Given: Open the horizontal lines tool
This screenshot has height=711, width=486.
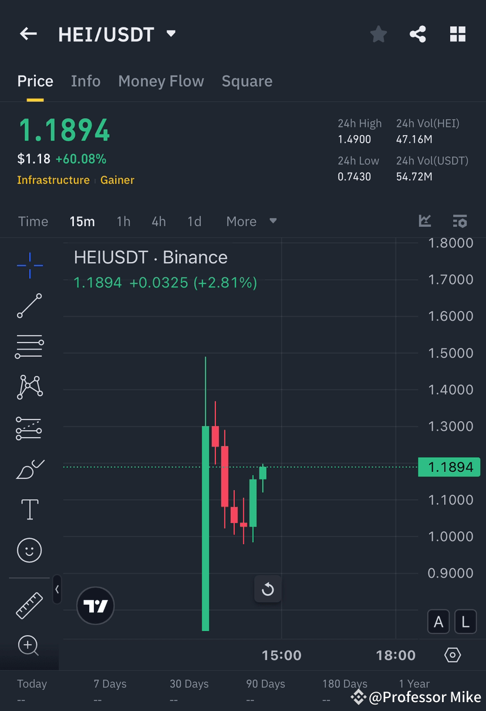Looking at the screenshot, I should click(x=29, y=346).
